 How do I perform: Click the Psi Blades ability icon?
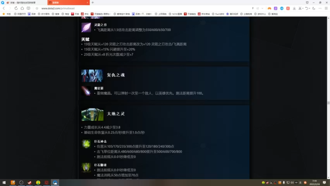[x=86, y=28]
